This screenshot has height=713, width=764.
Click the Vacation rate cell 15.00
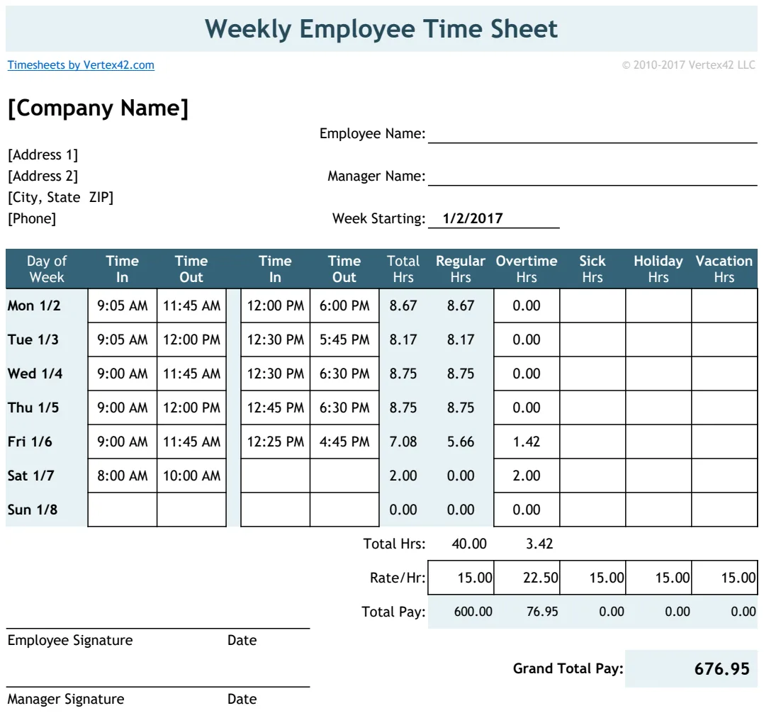click(724, 578)
